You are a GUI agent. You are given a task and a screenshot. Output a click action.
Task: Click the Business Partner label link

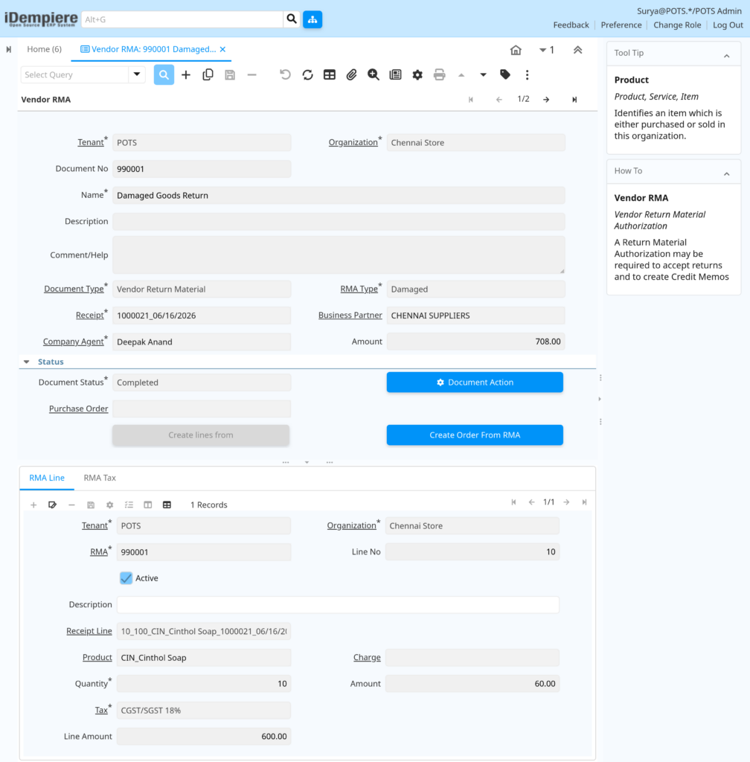(x=350, y=315)
